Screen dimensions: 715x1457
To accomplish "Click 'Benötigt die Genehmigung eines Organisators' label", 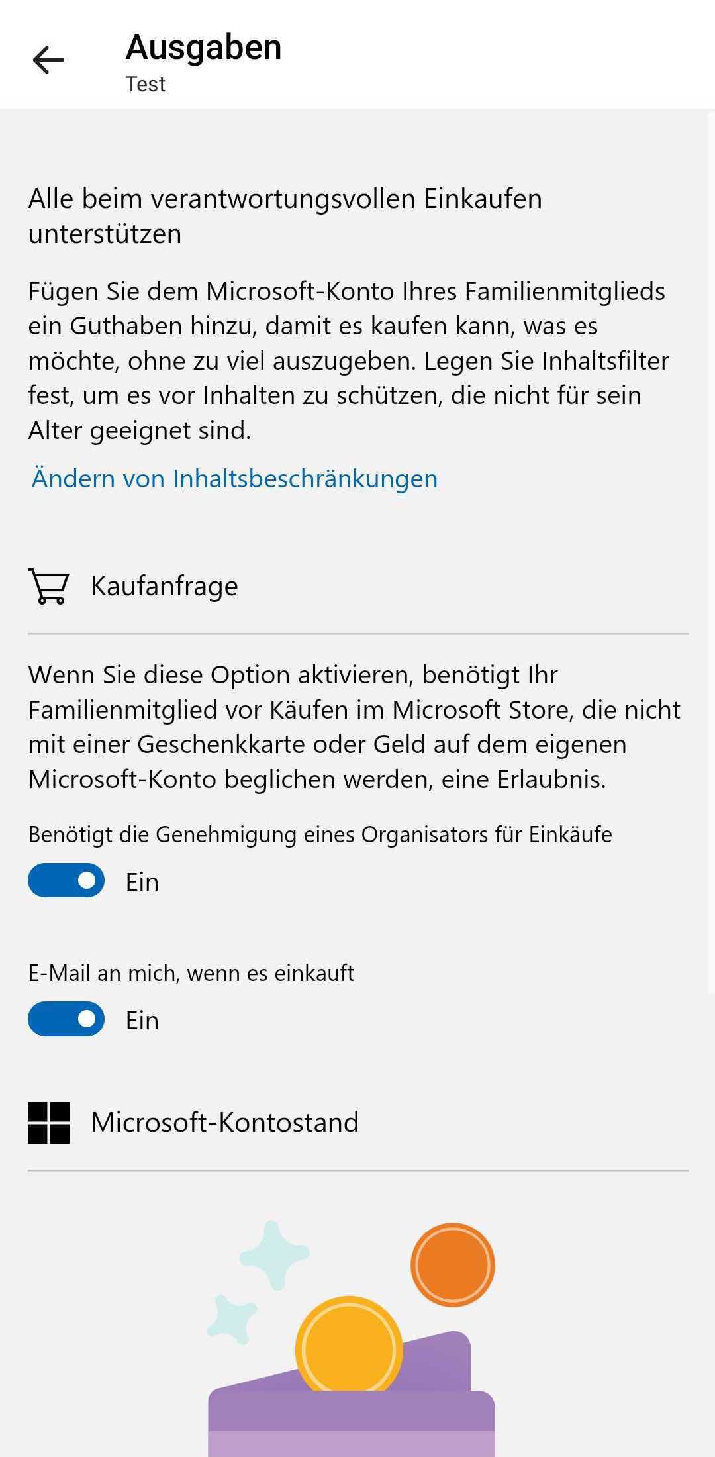I will [320, 834].
